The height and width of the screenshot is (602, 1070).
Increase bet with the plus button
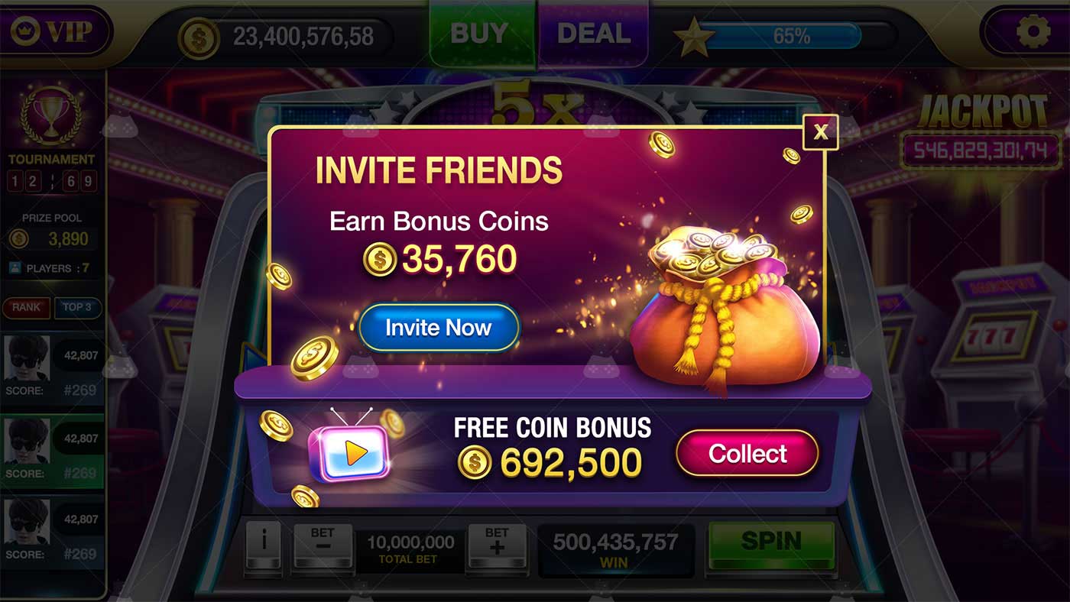497,544
